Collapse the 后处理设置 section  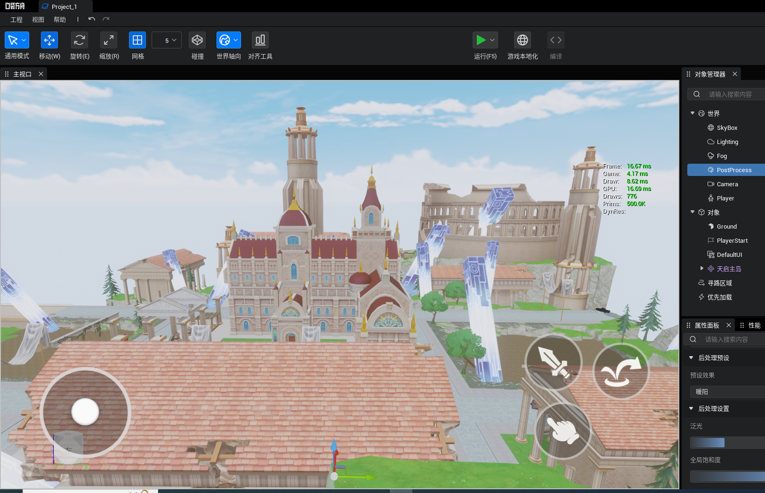(x=691, y=408)
